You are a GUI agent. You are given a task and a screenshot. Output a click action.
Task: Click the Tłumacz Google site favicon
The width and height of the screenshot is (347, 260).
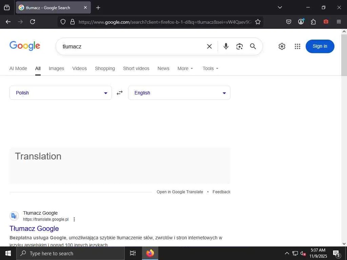click(14, 216)
